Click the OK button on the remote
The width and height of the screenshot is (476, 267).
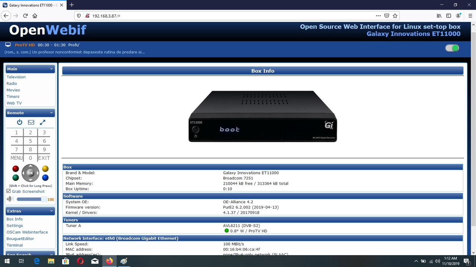click(x=30, y=173)
